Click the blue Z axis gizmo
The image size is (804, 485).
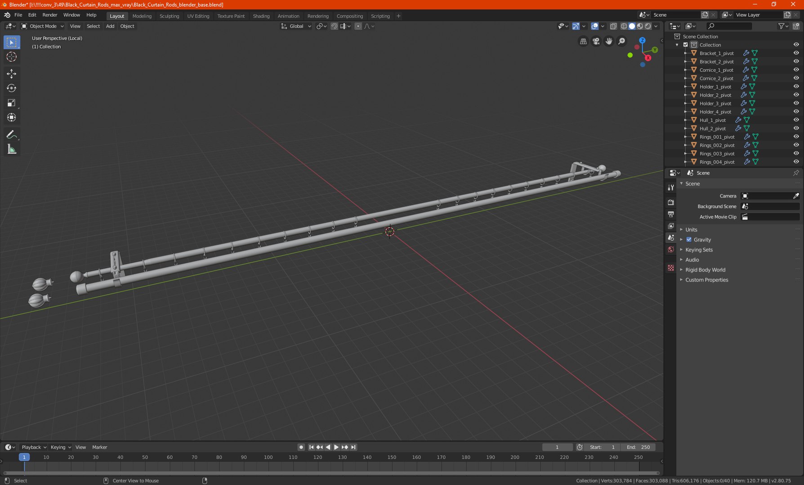point(643,40)
